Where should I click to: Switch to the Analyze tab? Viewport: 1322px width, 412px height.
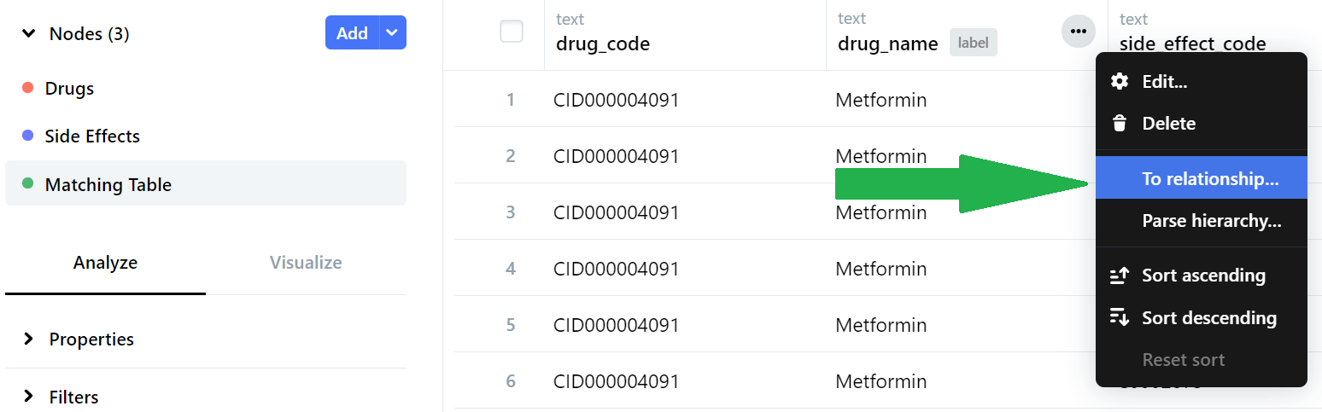(105, 263)
